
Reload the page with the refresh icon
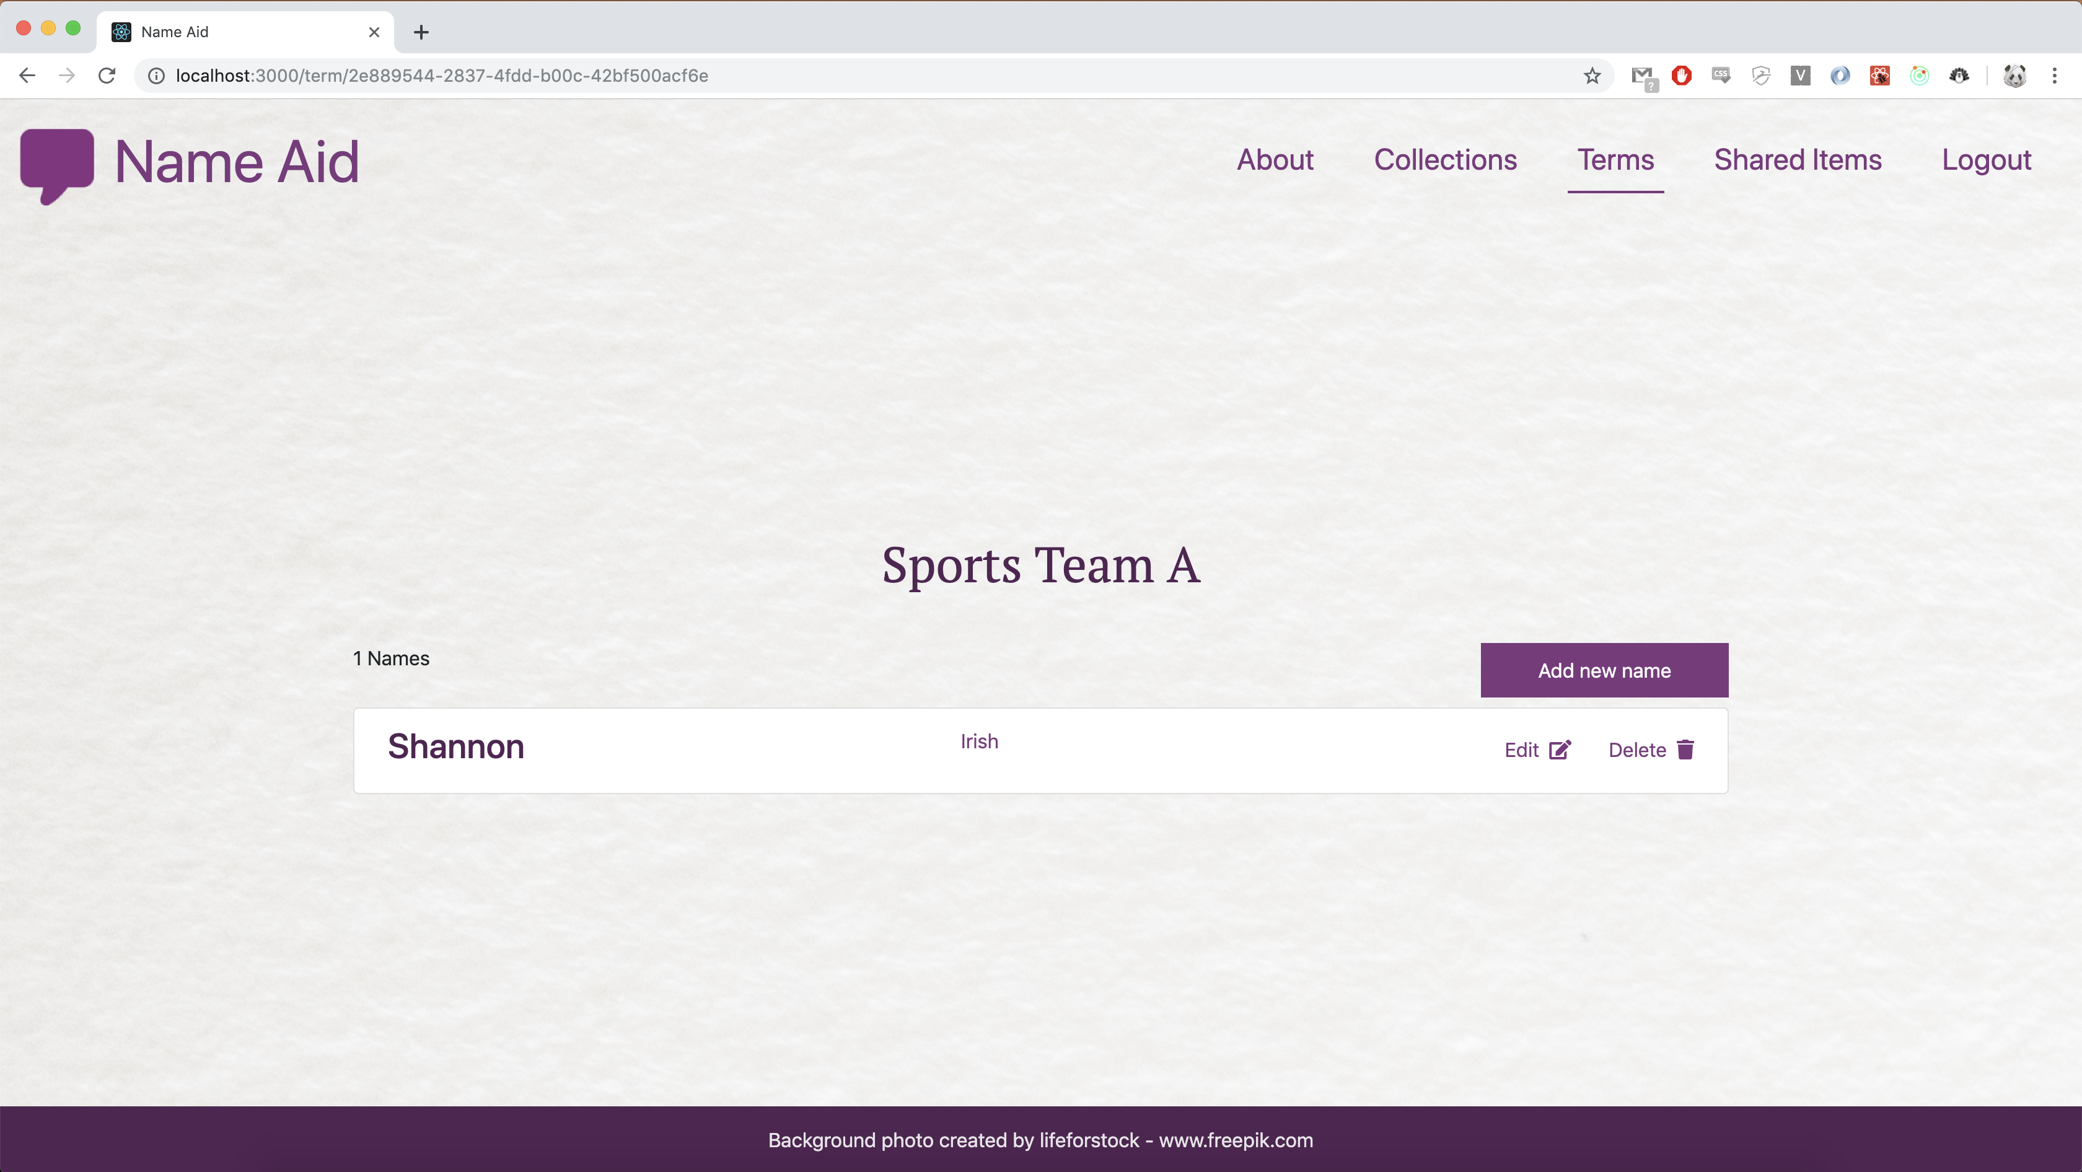click(107, 76)
